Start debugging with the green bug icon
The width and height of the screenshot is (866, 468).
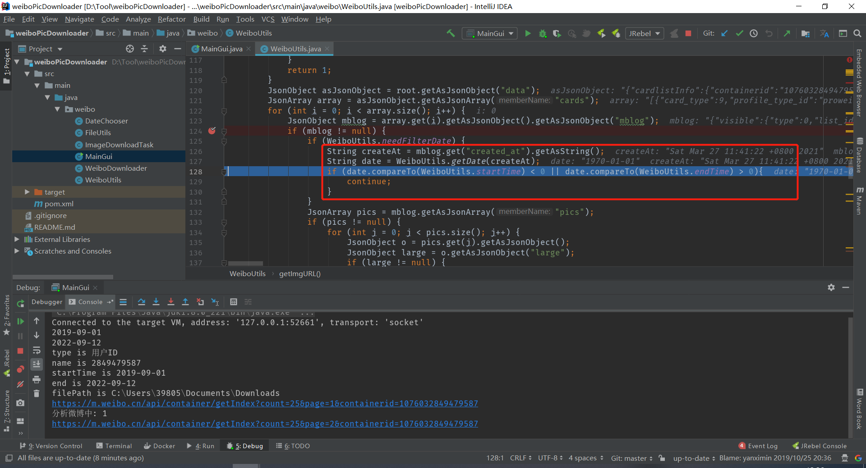[x=543, y=33]
